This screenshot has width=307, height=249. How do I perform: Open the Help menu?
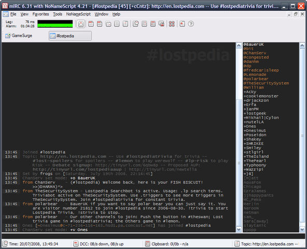pos(116,14)
